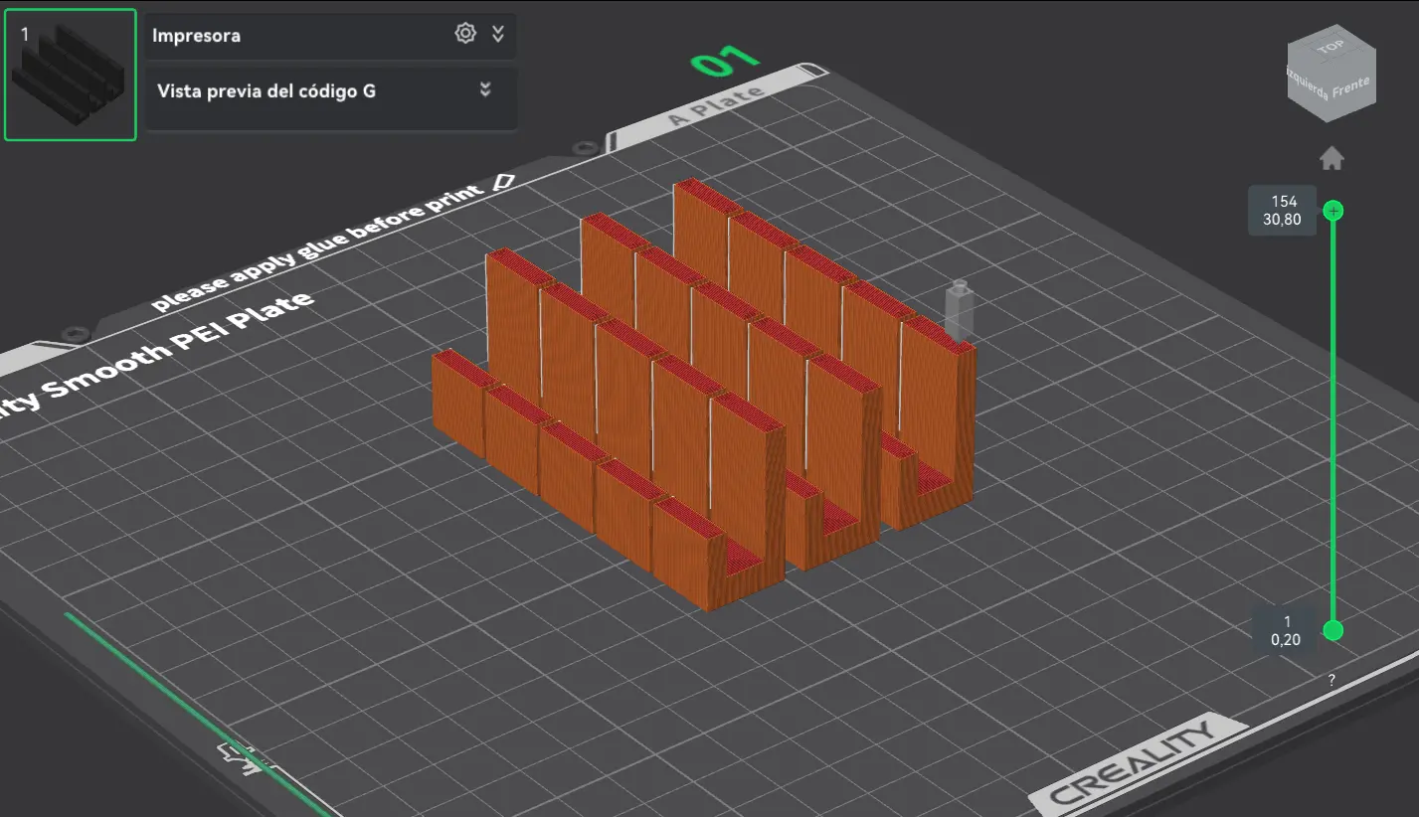This screenshot has width=1419, height=817.
Task: Click the TOP face of the view cube
Action: coord(1330,49)
